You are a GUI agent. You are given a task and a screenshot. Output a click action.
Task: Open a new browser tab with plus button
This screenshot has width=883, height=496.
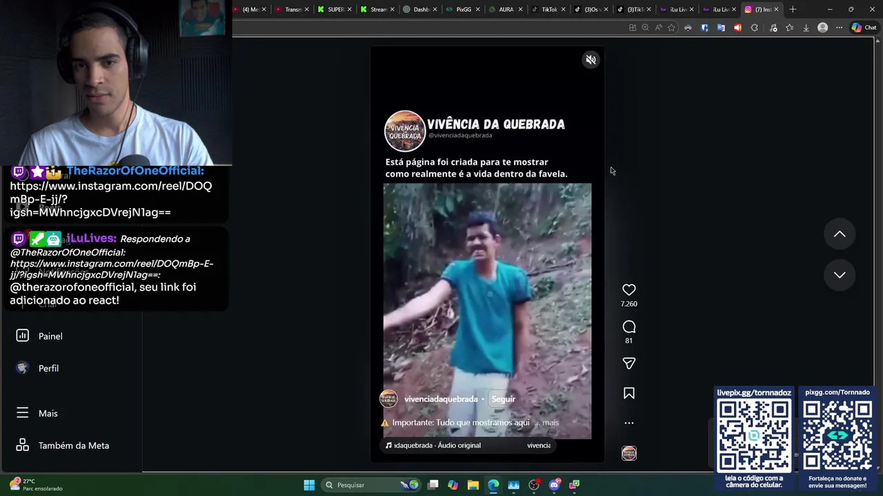tap(793, 10)
